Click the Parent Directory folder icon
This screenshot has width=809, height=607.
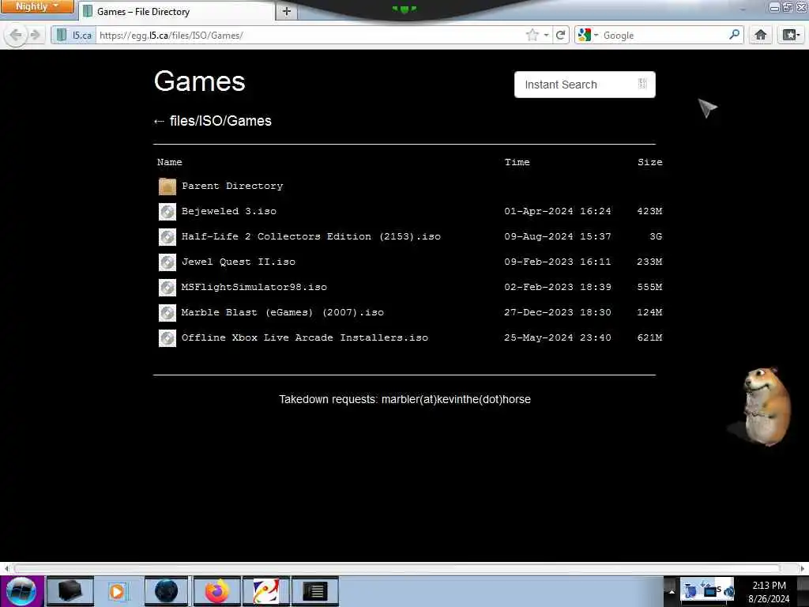(167, 187)
